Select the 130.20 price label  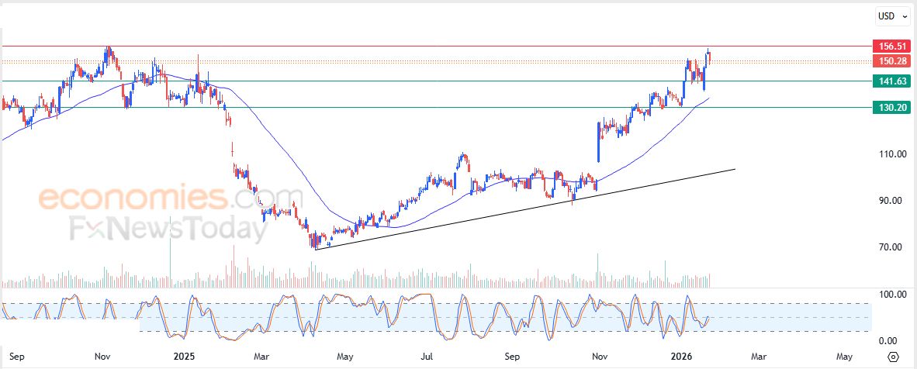[891, 108]
